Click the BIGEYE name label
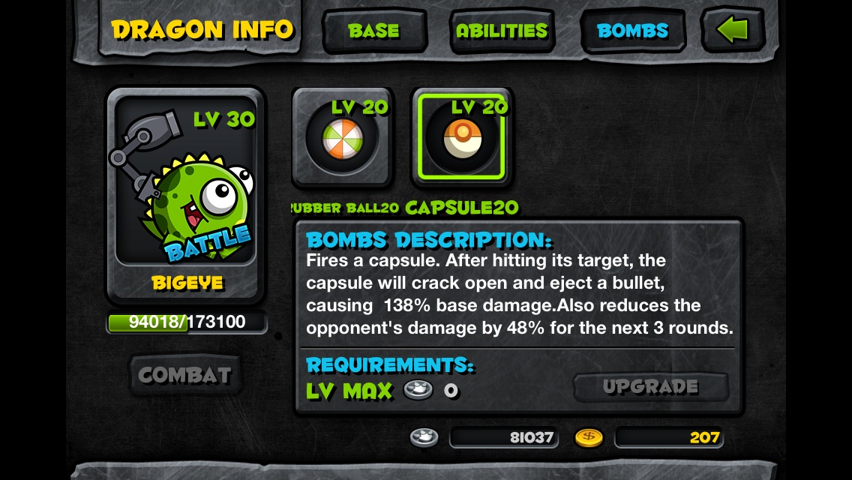Viewport: 852px width, 480px height. (187, 283)
